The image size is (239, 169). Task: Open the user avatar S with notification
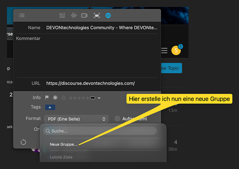pyautogui.click(x=176, y=50)
